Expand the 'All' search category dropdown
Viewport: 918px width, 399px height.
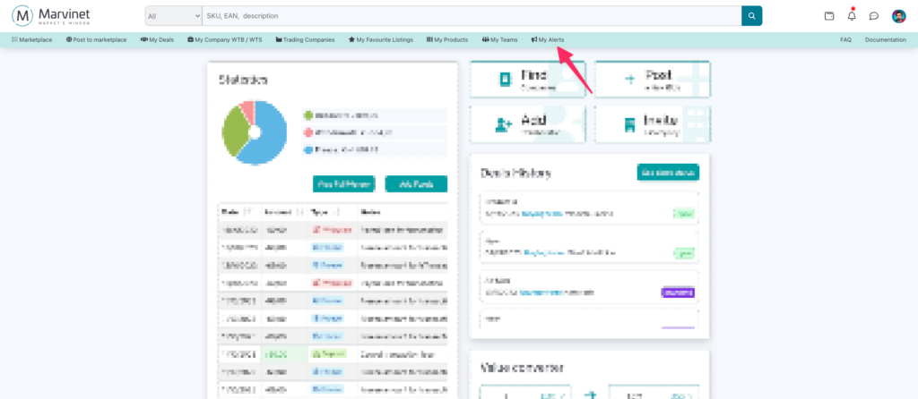pos(174,16)
